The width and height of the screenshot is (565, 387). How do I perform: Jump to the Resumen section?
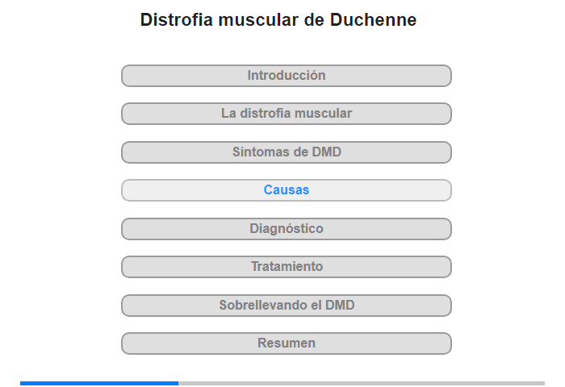click(286, 343)
